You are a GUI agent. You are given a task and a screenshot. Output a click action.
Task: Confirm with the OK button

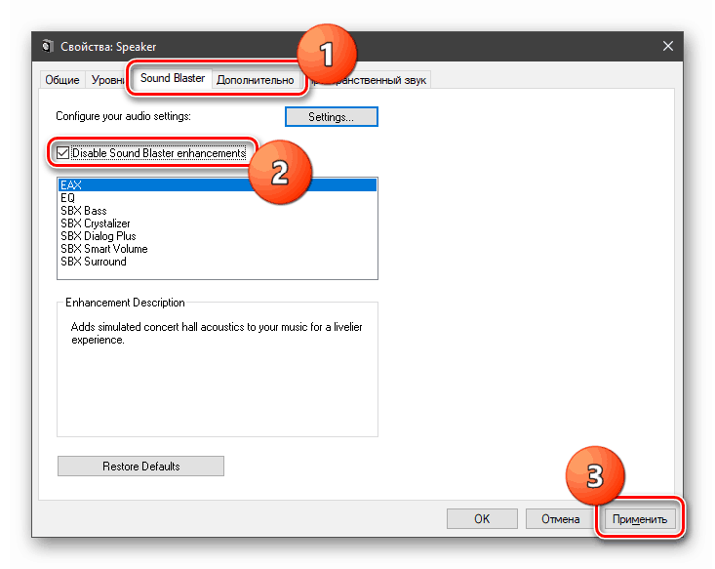pos(482,519)
